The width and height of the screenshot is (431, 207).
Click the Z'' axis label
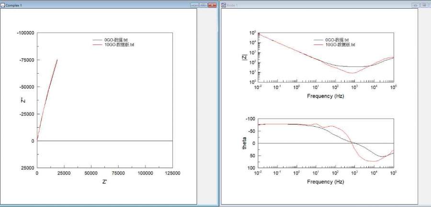[x=23, y=100]
